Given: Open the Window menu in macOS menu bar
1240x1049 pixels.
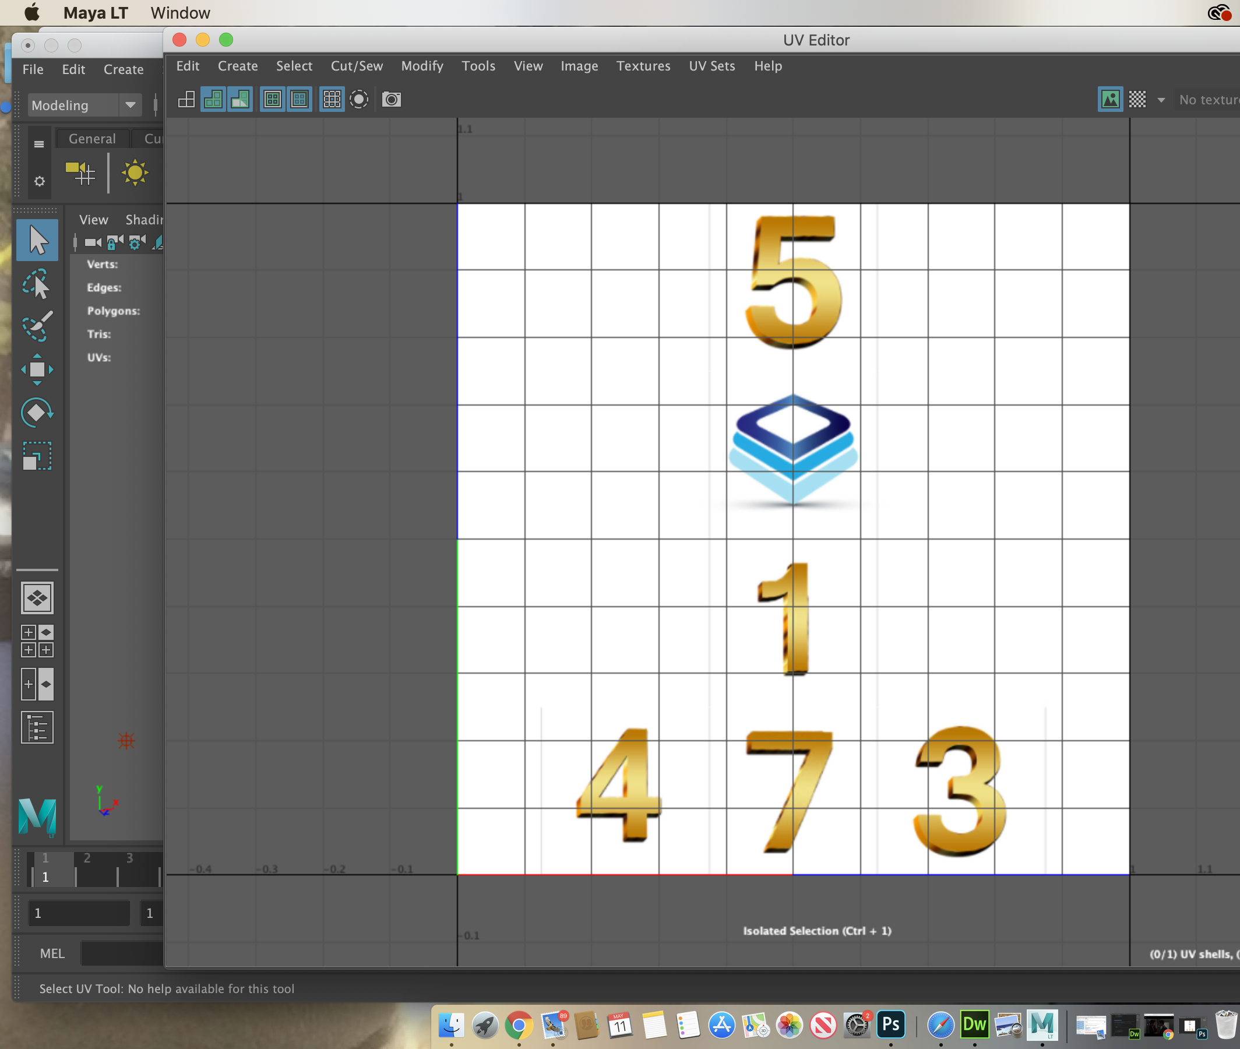Looking at the screenshot, I should pos(180,12).
